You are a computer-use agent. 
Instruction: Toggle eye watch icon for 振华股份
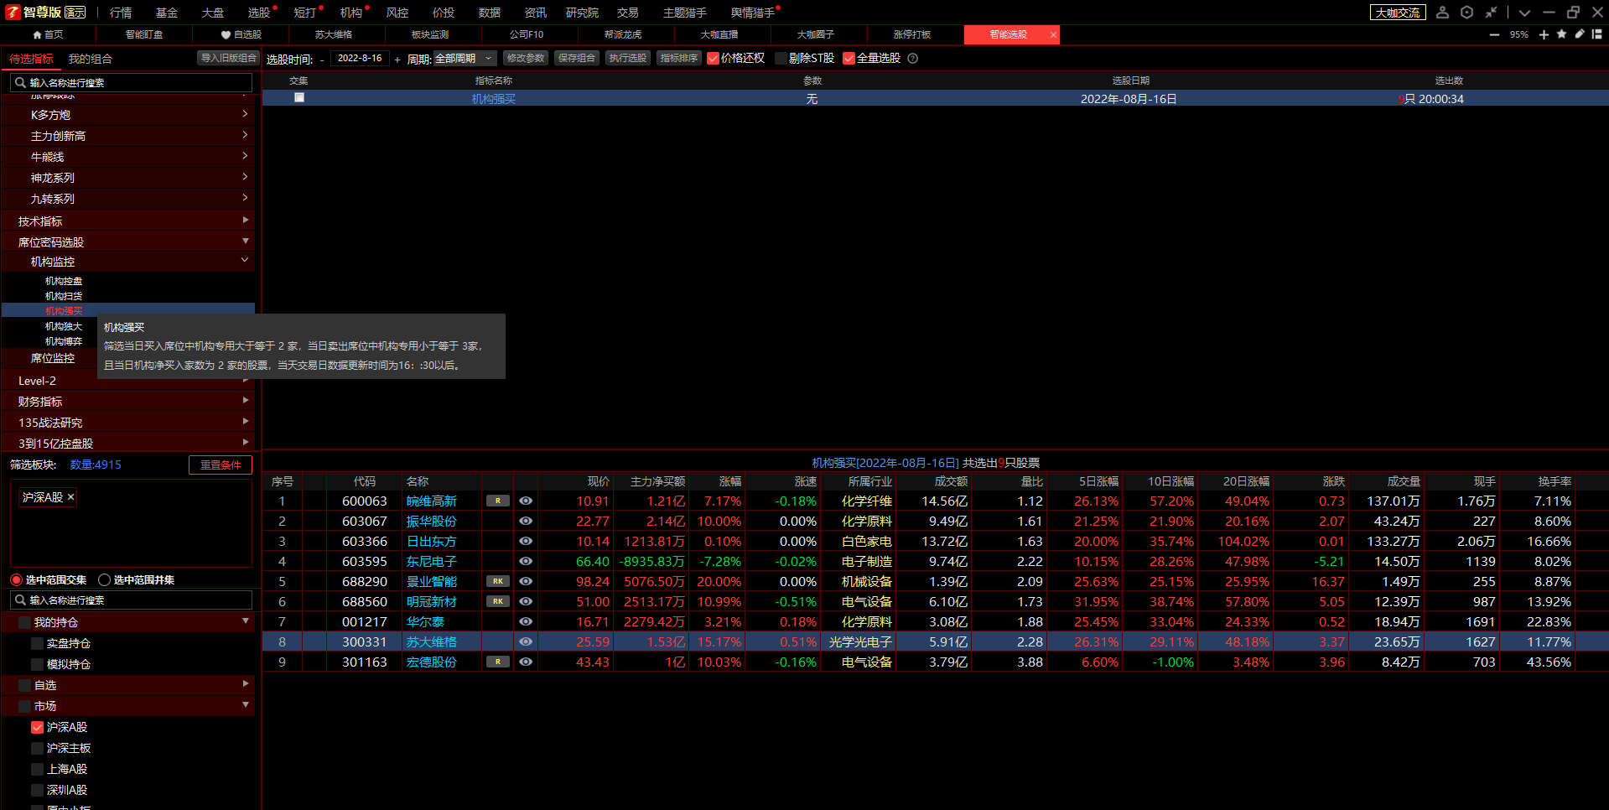tap(526, 521)
